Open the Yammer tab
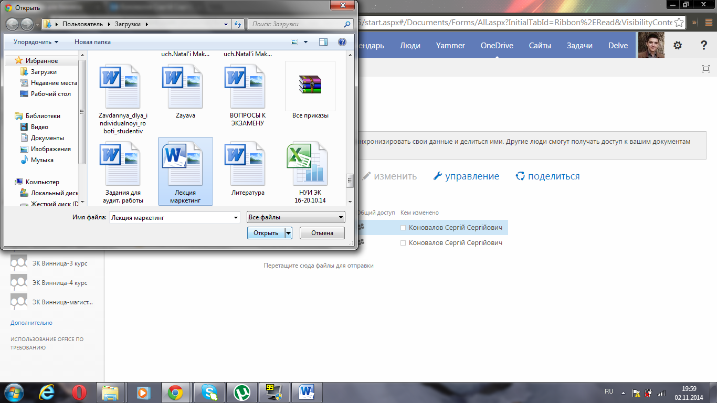 [450, 46]
